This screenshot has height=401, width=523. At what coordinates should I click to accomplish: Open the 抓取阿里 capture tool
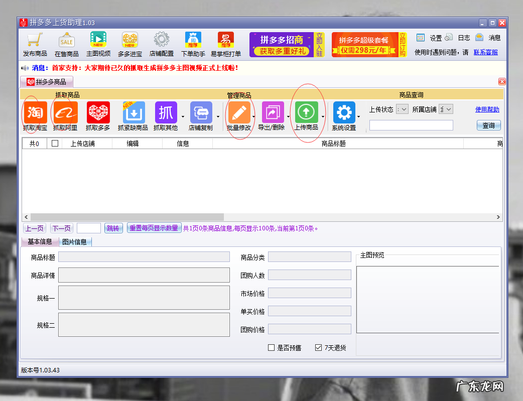point(65,113)
